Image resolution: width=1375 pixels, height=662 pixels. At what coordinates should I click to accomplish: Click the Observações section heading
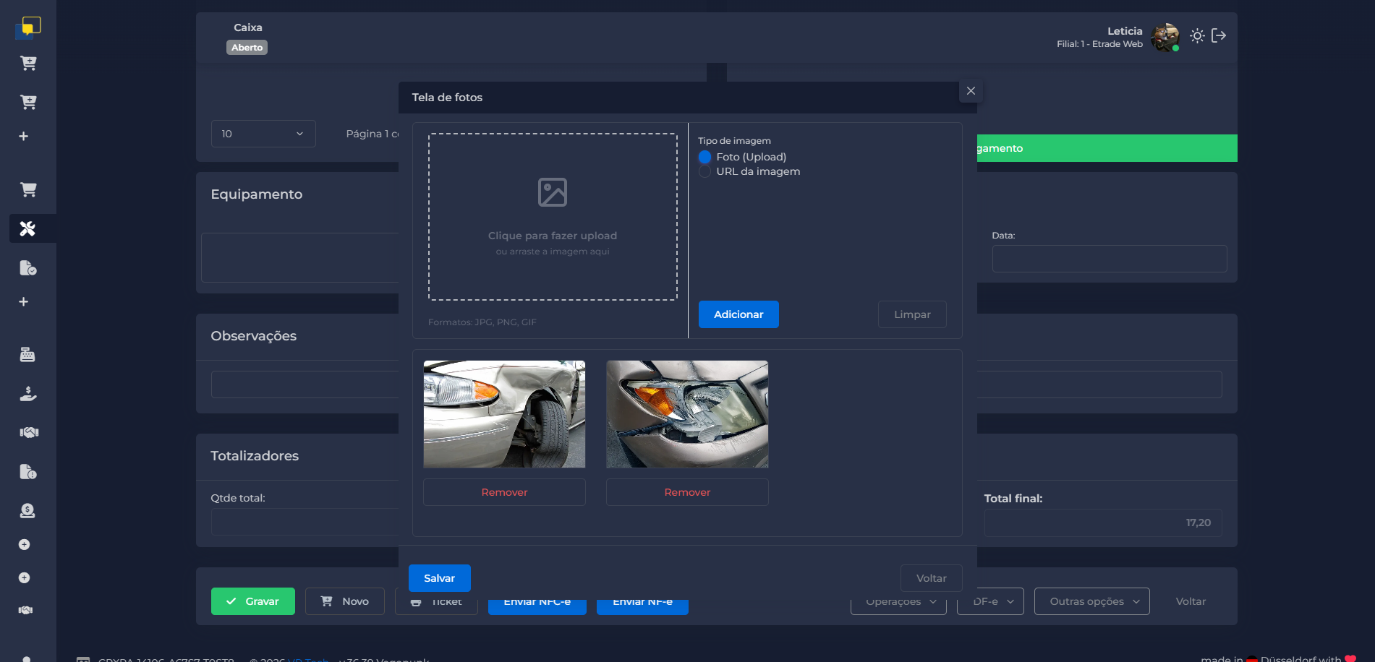pos(254,336)
